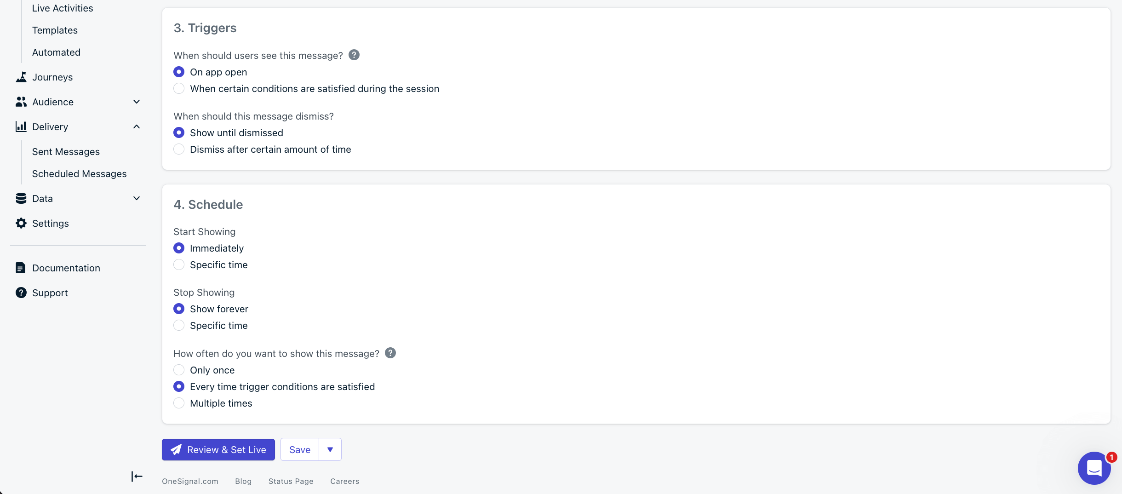Choose 'Dismiss after certain amount of time'

179,149
